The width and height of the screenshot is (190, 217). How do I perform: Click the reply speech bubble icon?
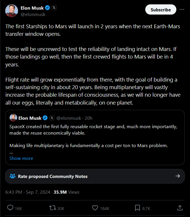pyautogui.click(x=10, y=208)
